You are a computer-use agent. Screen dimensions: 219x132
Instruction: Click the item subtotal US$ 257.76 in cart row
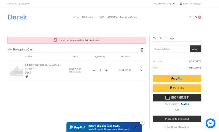[125, 70]
